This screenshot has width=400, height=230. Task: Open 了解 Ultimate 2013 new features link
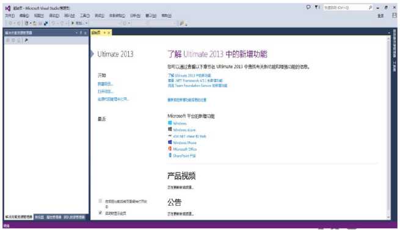pos(189,75)
